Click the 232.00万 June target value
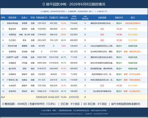This screenshot has width=148, height=118. coord(74,35)
